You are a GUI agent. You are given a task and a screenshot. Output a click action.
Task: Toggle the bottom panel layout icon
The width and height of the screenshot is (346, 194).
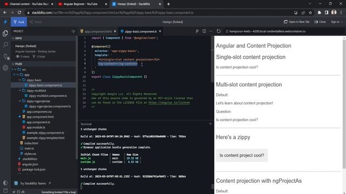point(5,190)
